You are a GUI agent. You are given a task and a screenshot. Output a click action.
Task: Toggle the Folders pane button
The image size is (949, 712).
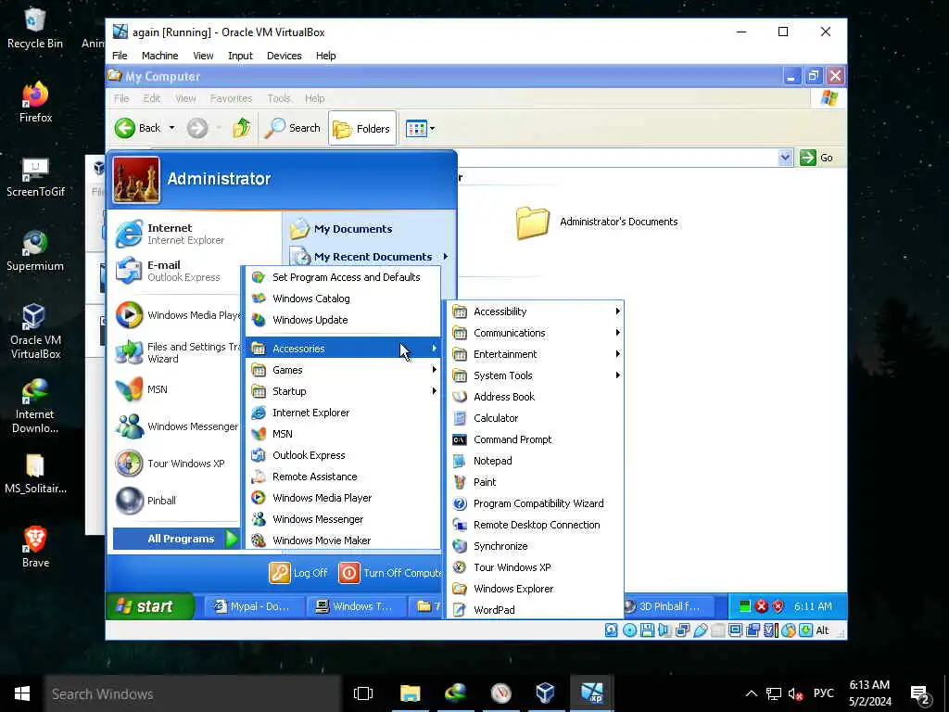362,128
